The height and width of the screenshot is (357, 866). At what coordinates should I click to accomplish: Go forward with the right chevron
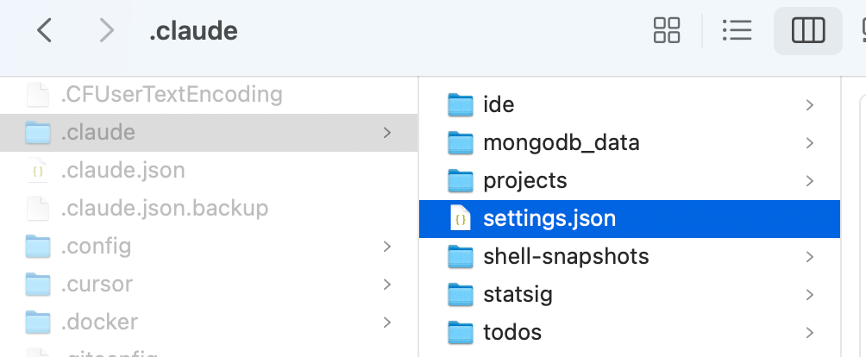click(107, 31)
